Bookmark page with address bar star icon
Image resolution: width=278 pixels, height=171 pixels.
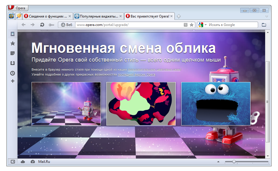(x=191, y=25)
